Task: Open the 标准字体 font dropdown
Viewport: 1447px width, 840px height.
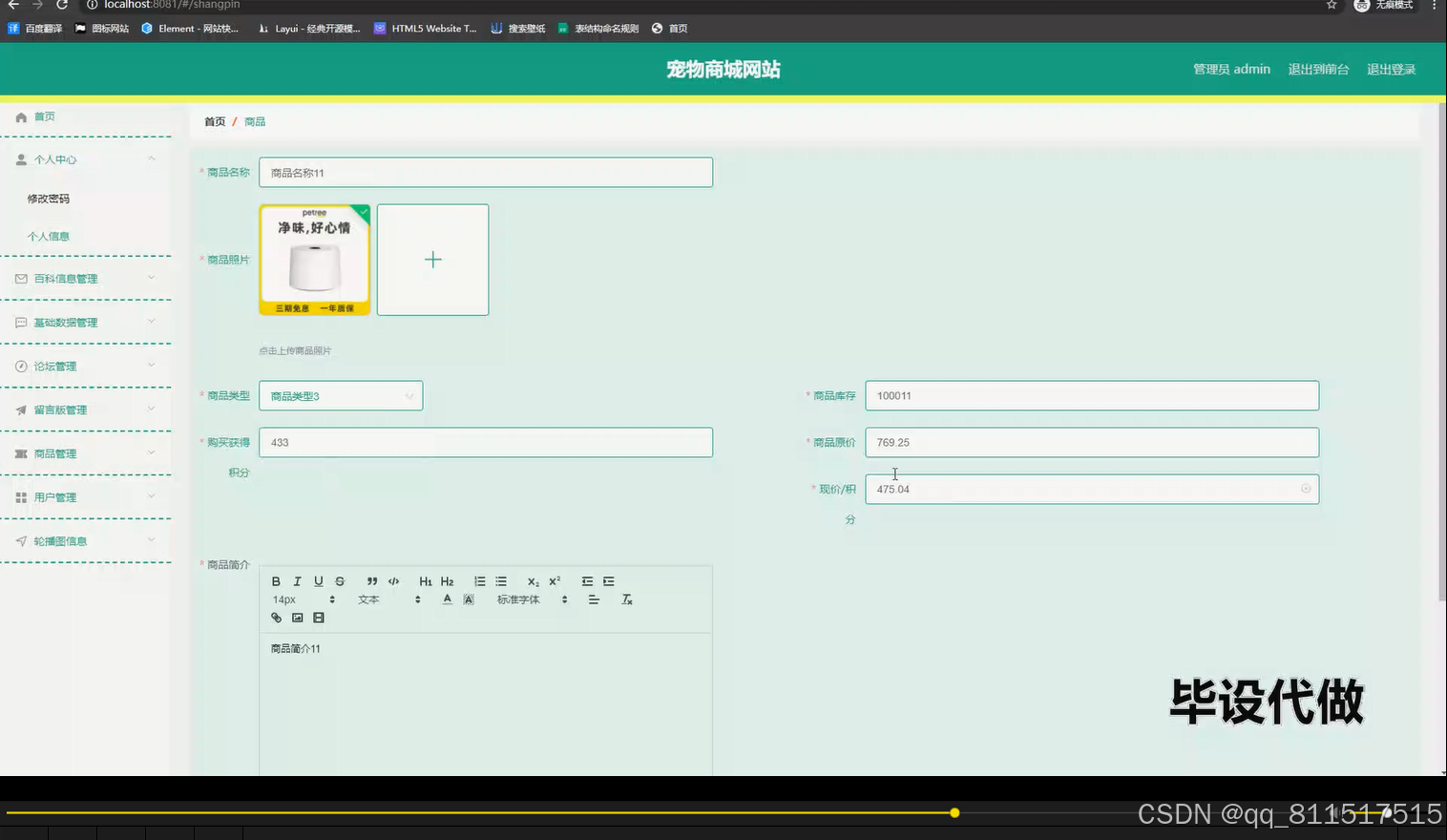Action: click(532, 599)
